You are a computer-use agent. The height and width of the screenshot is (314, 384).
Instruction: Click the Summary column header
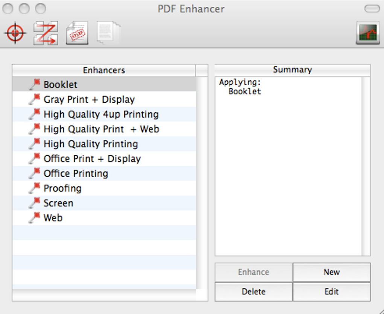point(293,70)
